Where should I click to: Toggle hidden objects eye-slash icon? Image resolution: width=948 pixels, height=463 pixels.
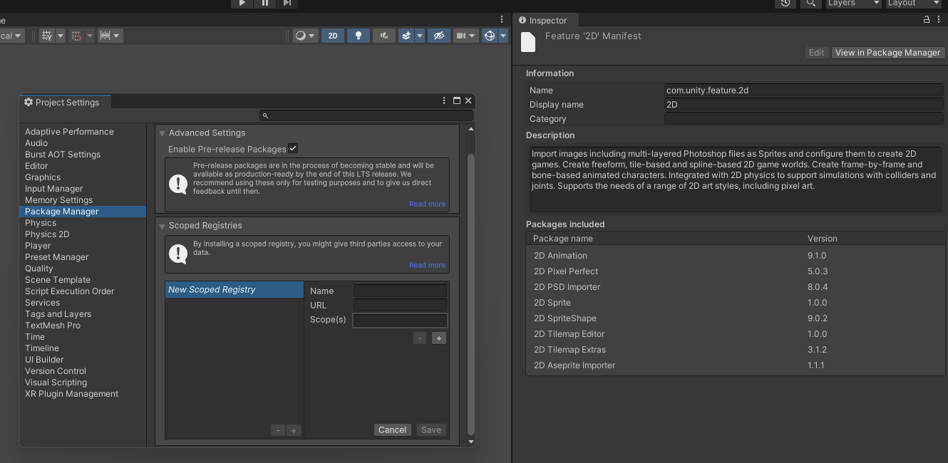pos(439,36)
